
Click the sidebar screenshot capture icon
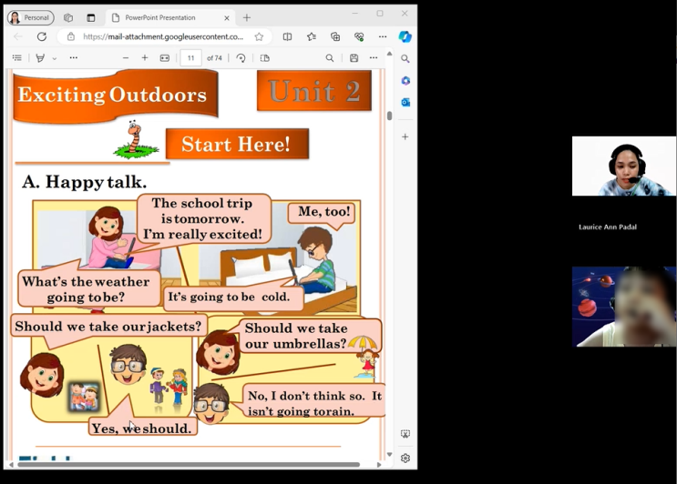point(405,434)
